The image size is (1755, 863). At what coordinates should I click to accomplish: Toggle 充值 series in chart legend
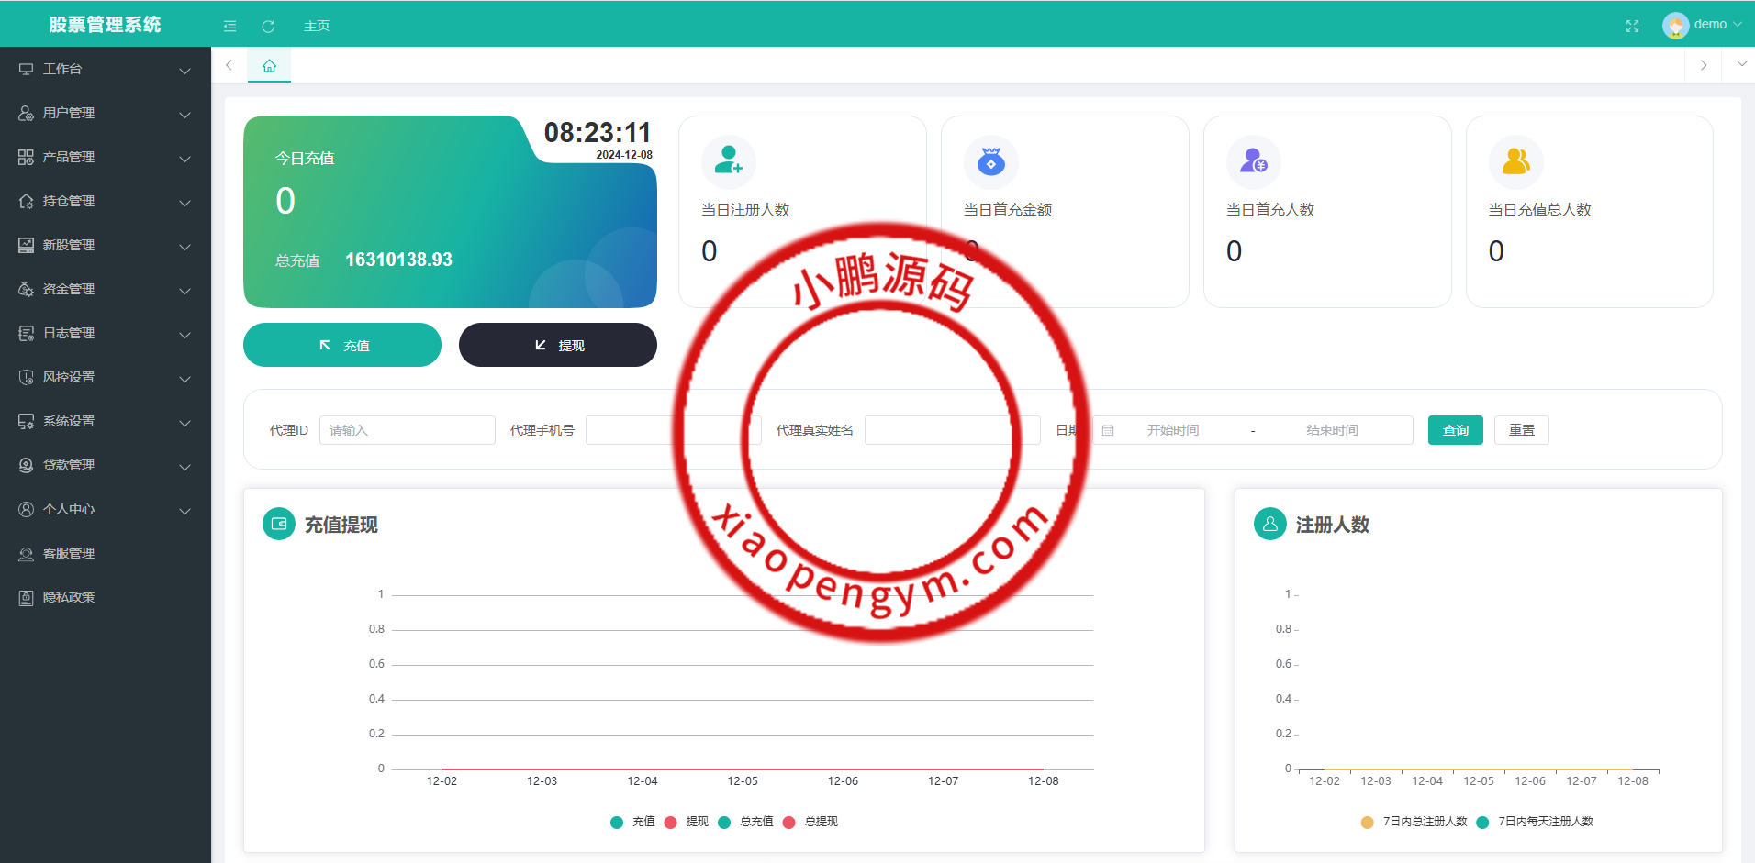(632, 822)
